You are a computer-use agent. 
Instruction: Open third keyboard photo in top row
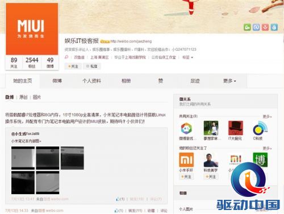pos(72,158)
